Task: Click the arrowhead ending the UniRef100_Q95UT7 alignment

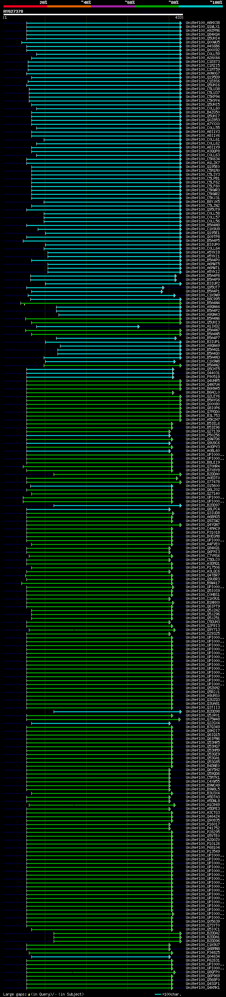Action: tap(163, 288)
